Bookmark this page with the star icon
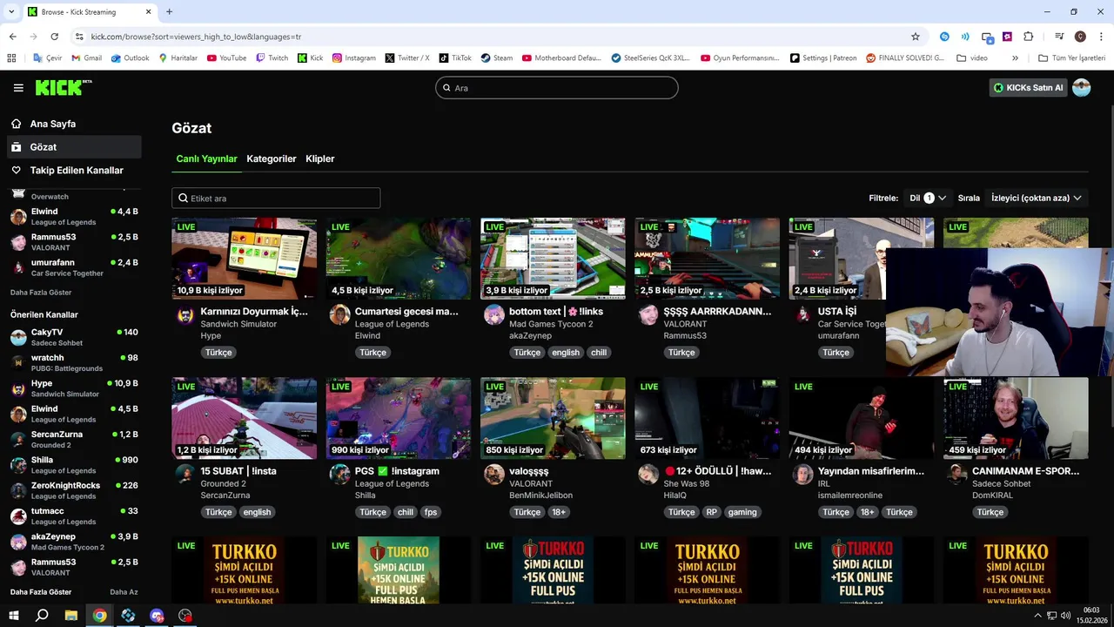Image resolution: width=1114 pixels, height=627 pixels. (916, 37)
